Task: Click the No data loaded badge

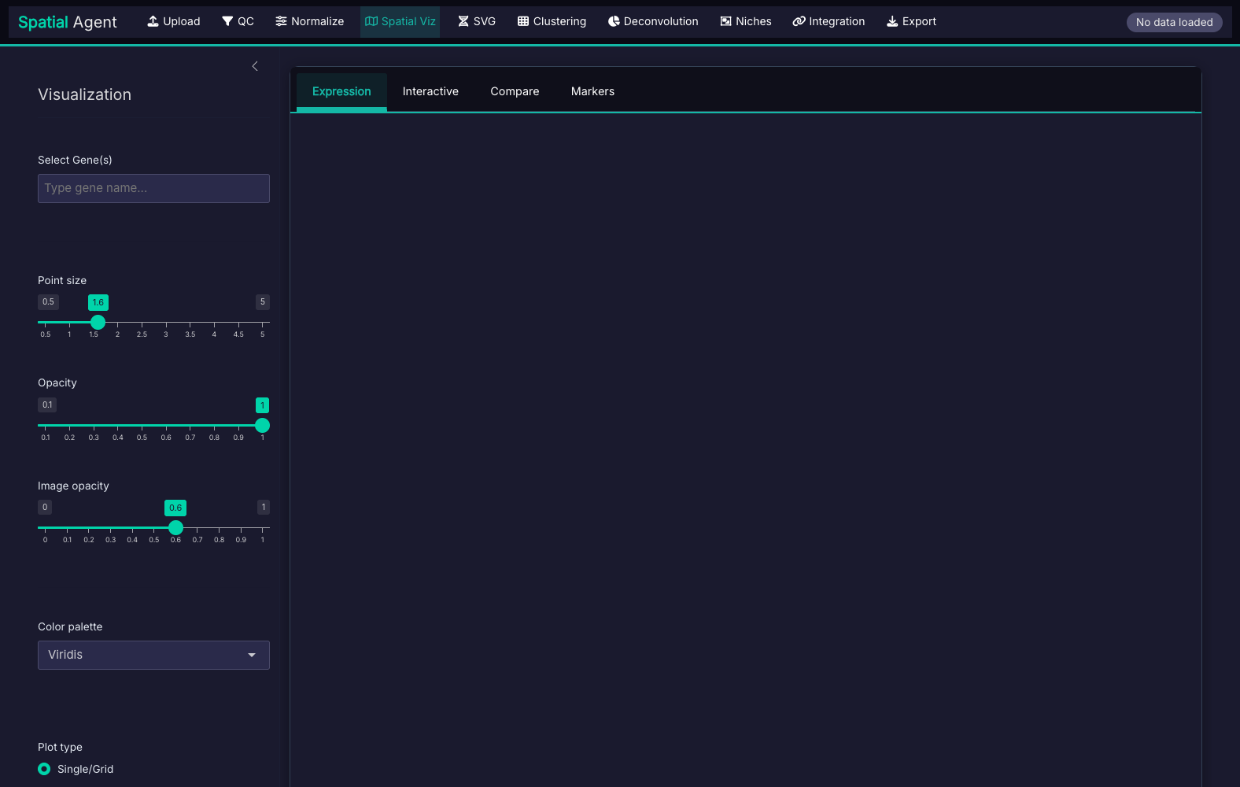Action: click(x=1174, y=22)
